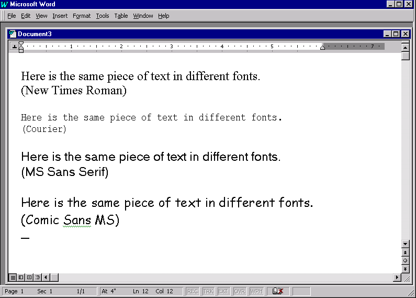Click the underlined word "Sans" in Comic Sans line
This screenshot has width=416, height=298.
click(x=77, y=220)
